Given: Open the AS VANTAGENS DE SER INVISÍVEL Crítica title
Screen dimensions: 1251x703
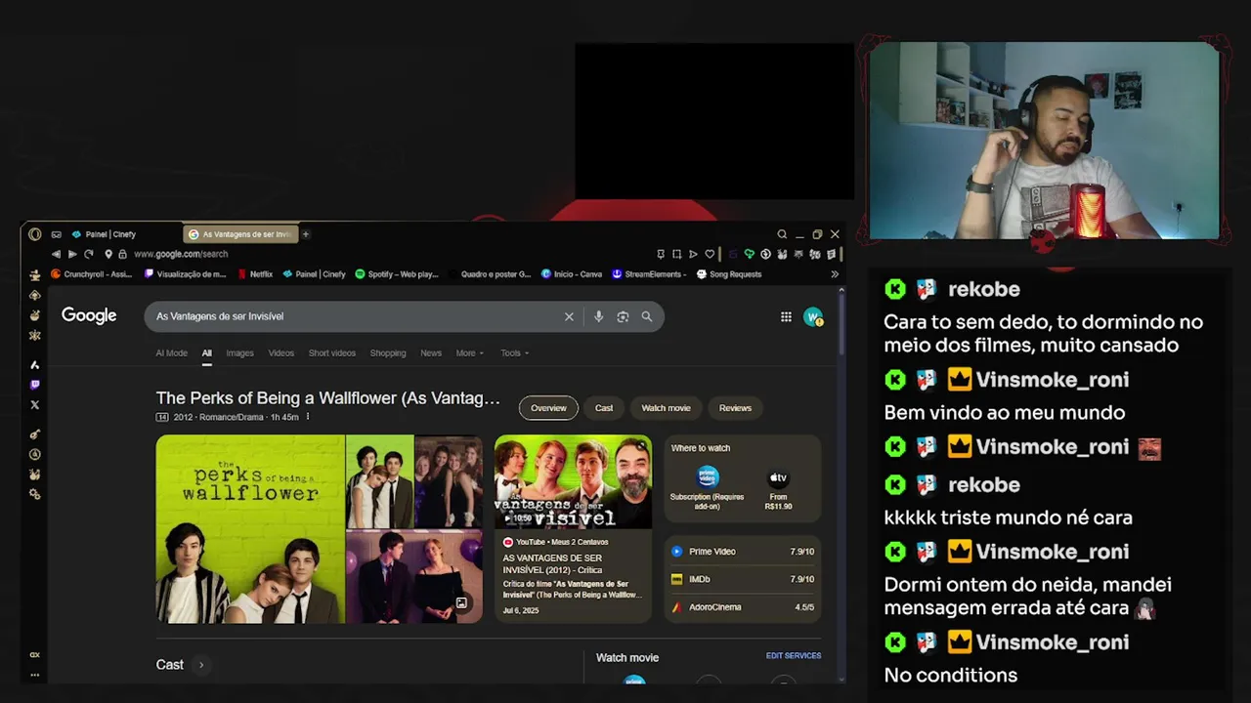Looking at the screenshot, I should (552, 563).
